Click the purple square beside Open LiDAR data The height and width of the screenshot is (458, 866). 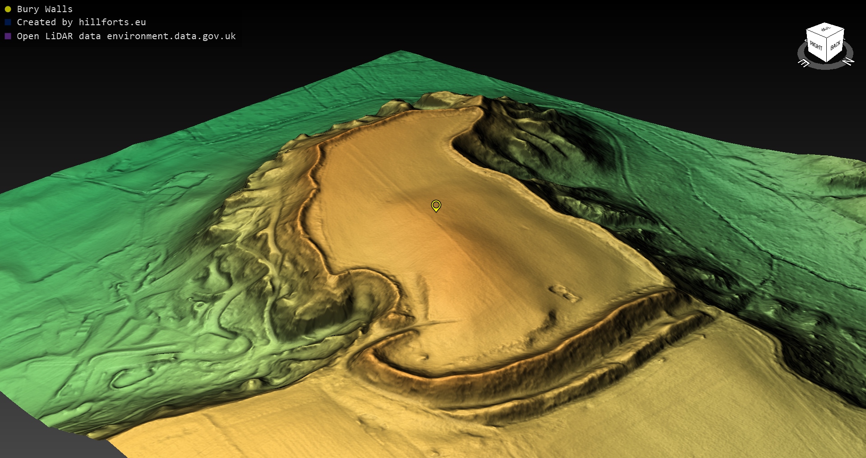tap(8, 36)
